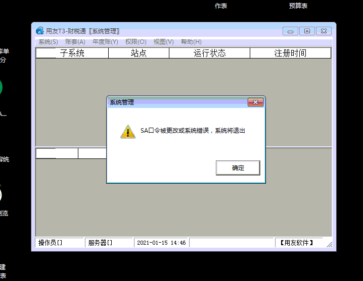Viewport: 363px width, 281px height.
Task: Open the 视图(V) menu
Action: [x=163, y=42]
